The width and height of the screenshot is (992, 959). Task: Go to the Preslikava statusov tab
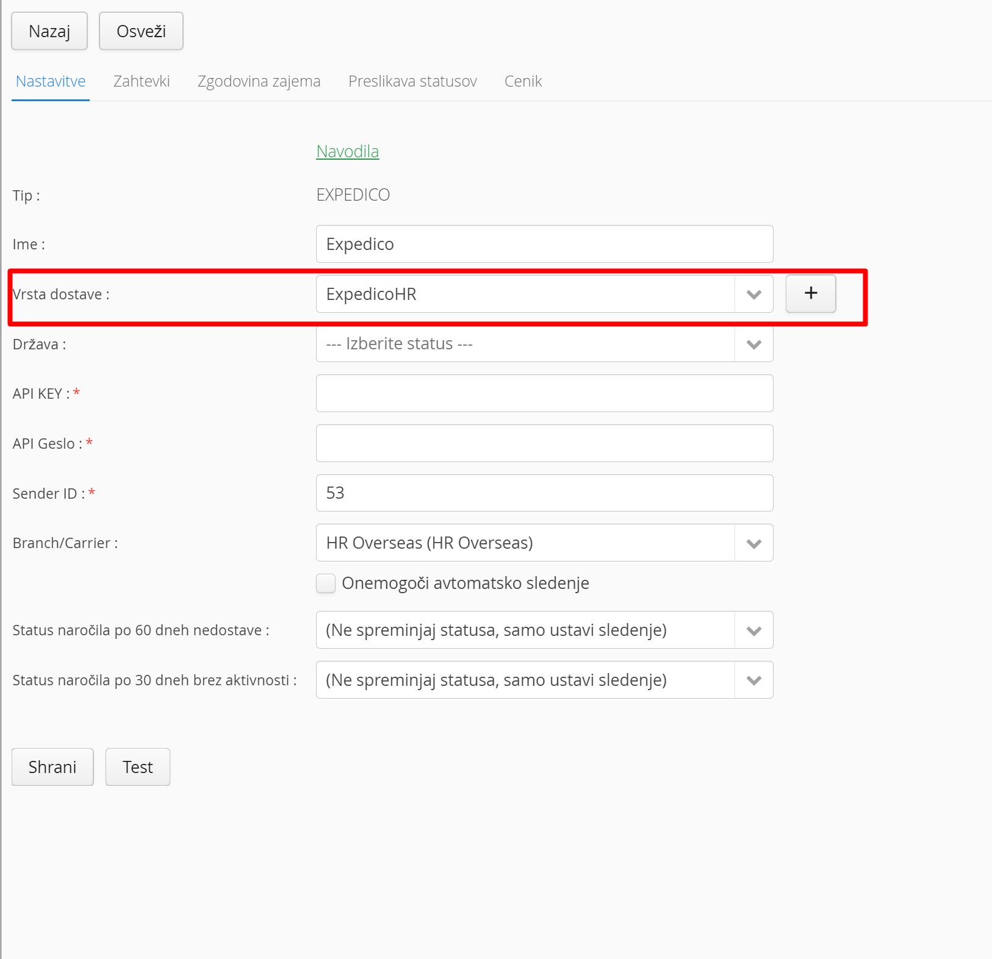412,81
